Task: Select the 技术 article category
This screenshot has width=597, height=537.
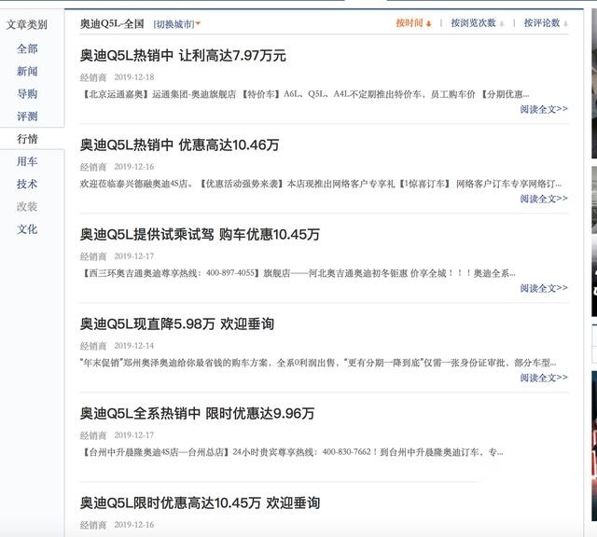Action: click(27, 185)
